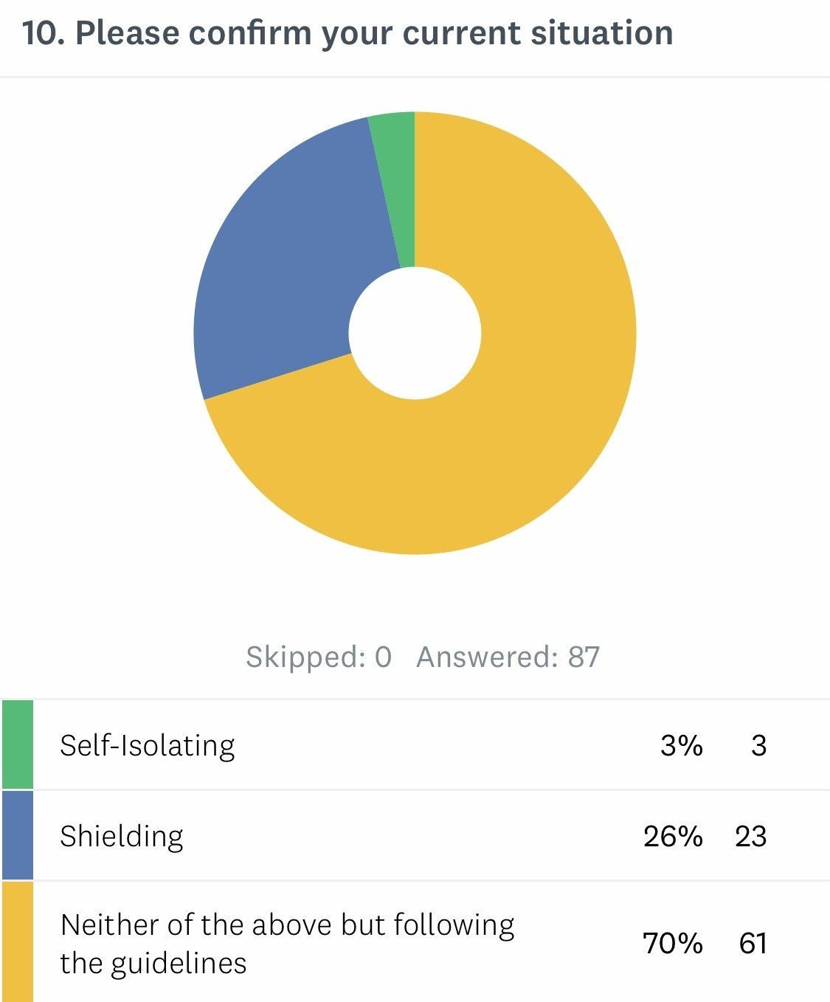Viewport: 830px width, 1002px height.
Task: Click the 26% value for Shielding
Action: pos(672,836)
